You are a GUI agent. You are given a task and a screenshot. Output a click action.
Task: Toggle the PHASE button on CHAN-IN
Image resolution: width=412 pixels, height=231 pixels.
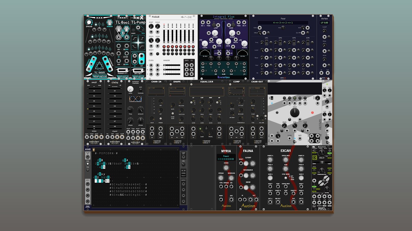[161, 119]
